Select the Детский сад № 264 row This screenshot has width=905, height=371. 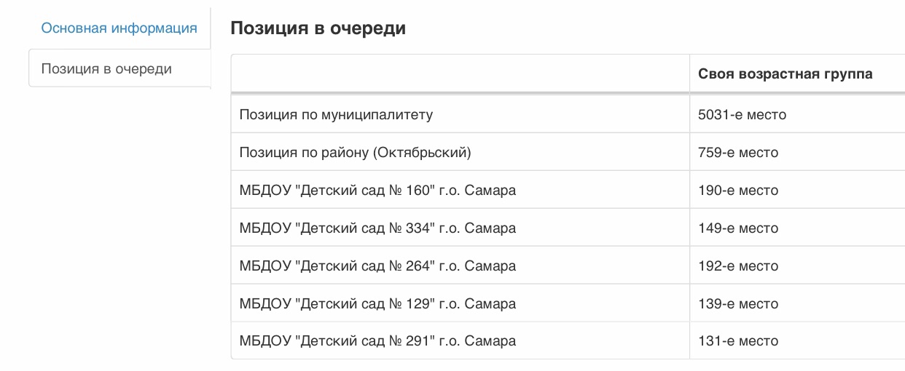[x=568, y=266]
